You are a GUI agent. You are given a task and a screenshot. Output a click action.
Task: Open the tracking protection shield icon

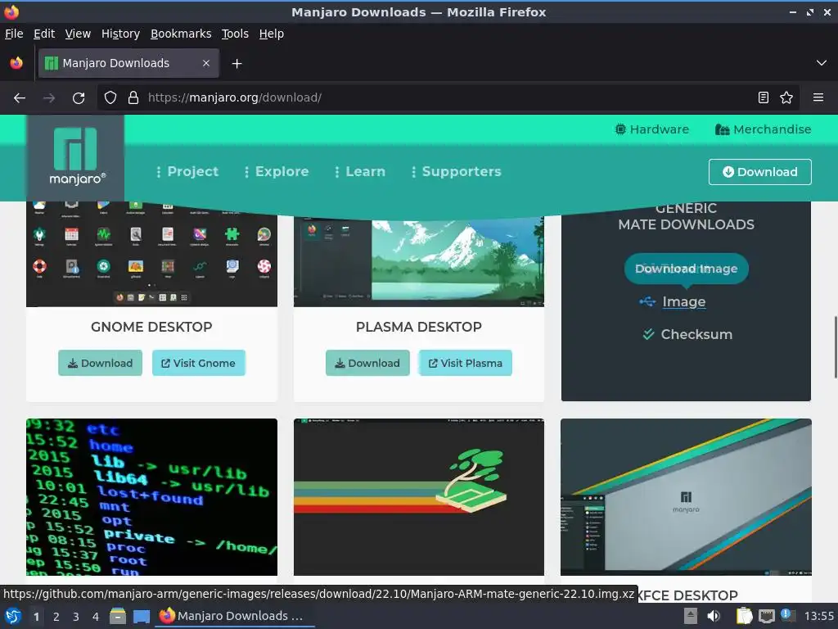tap(110, 98)
